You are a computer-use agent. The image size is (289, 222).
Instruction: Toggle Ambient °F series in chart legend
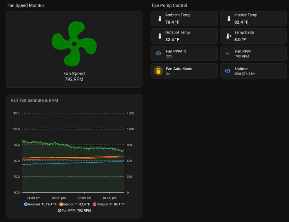click(40, 204)
